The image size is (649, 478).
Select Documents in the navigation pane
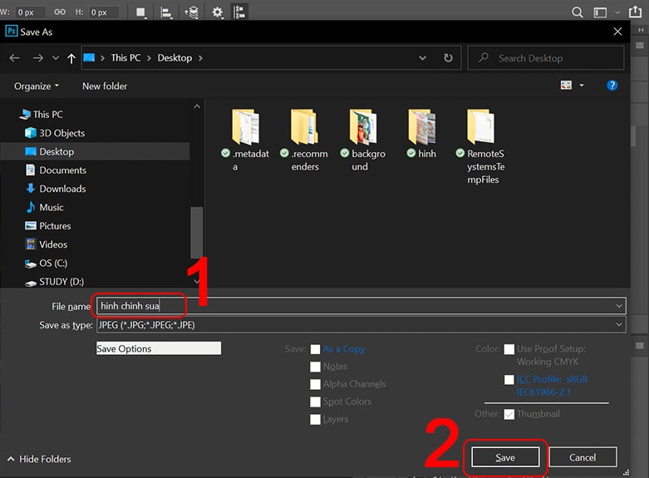point(62,170)
